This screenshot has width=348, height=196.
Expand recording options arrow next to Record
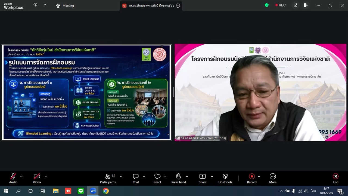click(259, 176)
